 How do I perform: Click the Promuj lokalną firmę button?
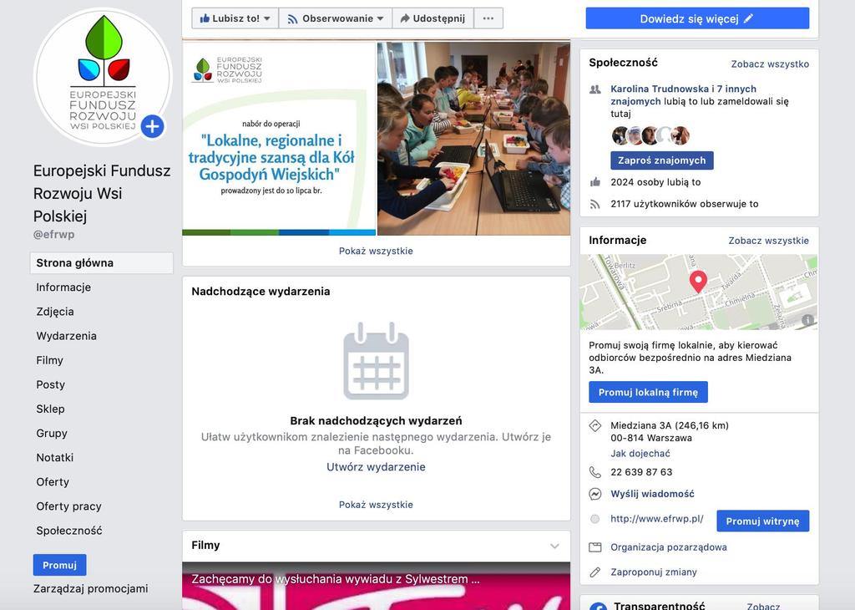648,392
